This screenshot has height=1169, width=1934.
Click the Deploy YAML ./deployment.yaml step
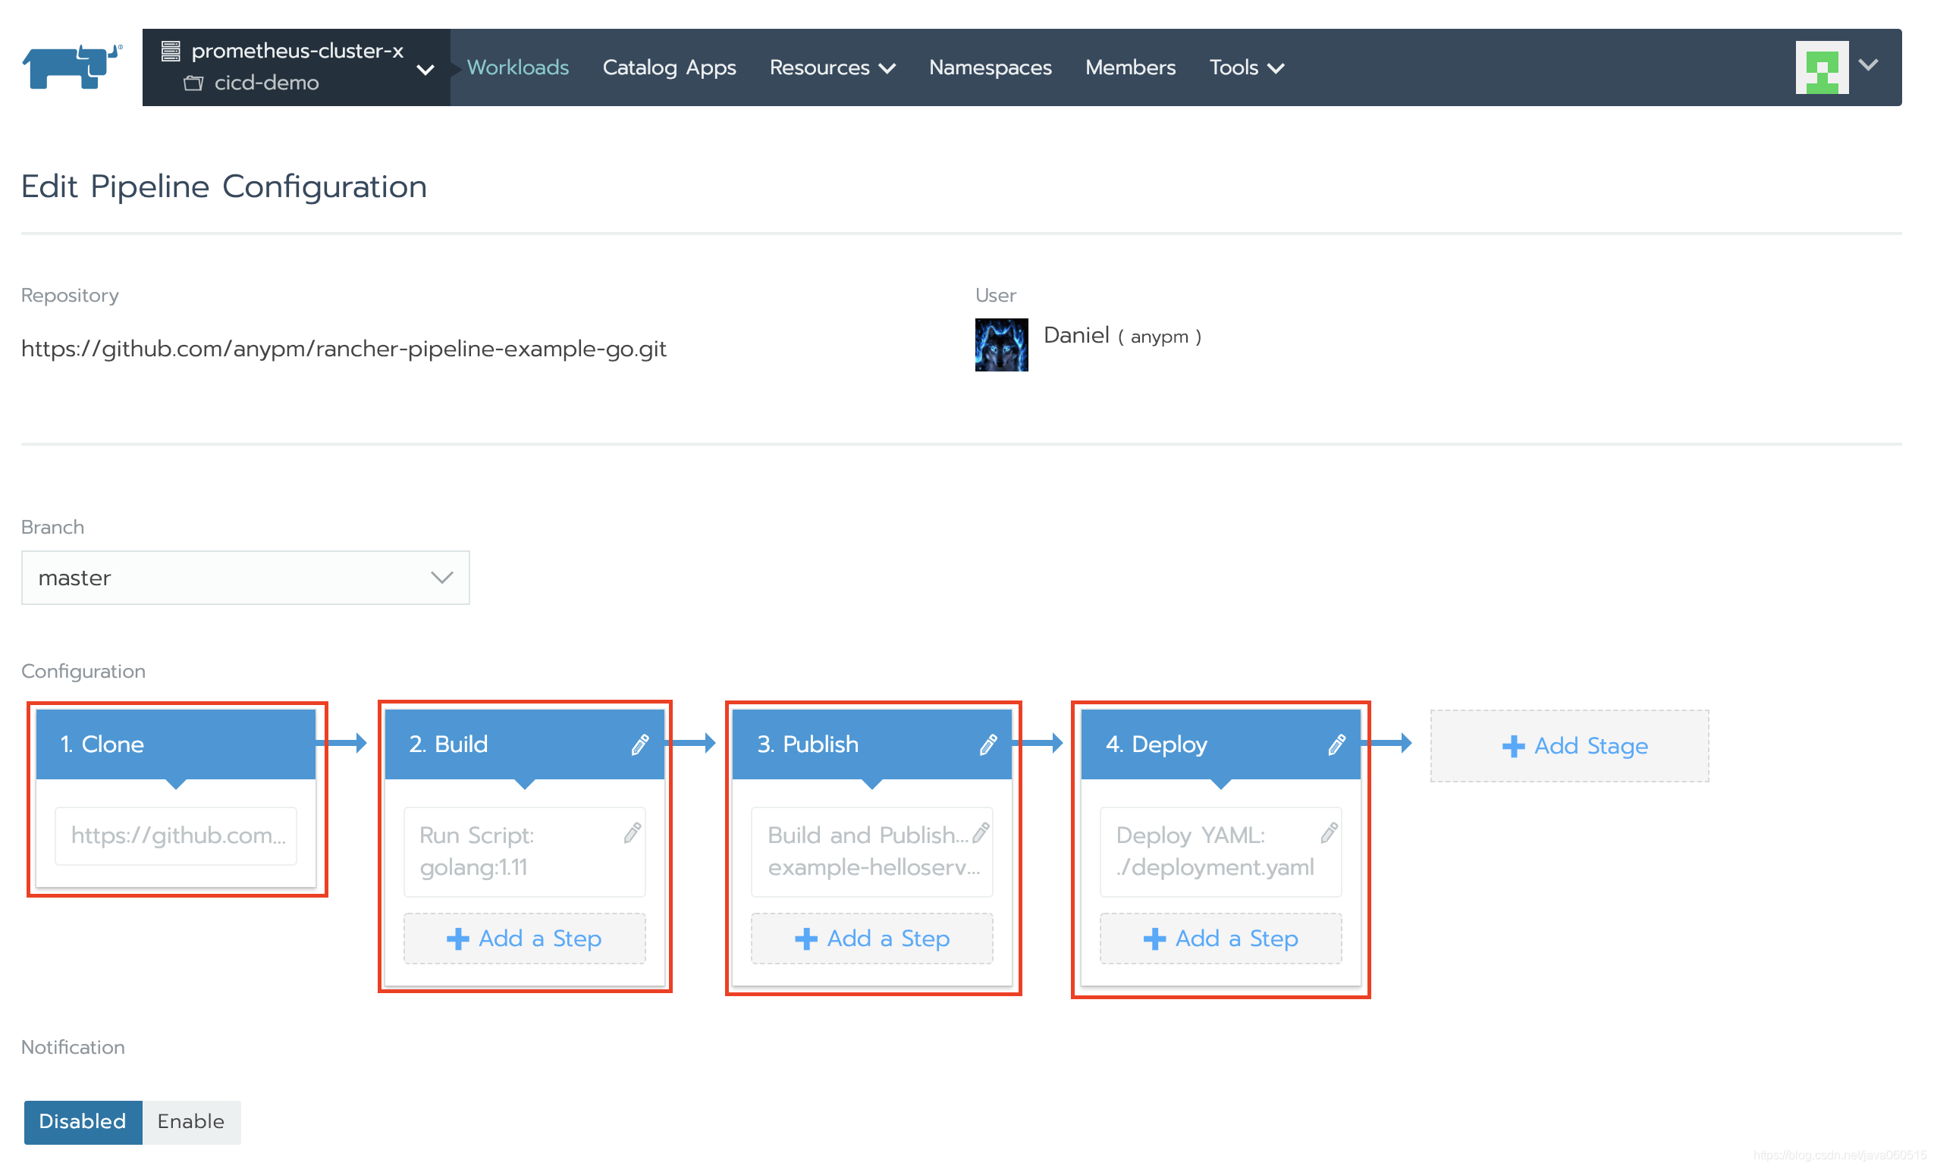point(1220,851)
